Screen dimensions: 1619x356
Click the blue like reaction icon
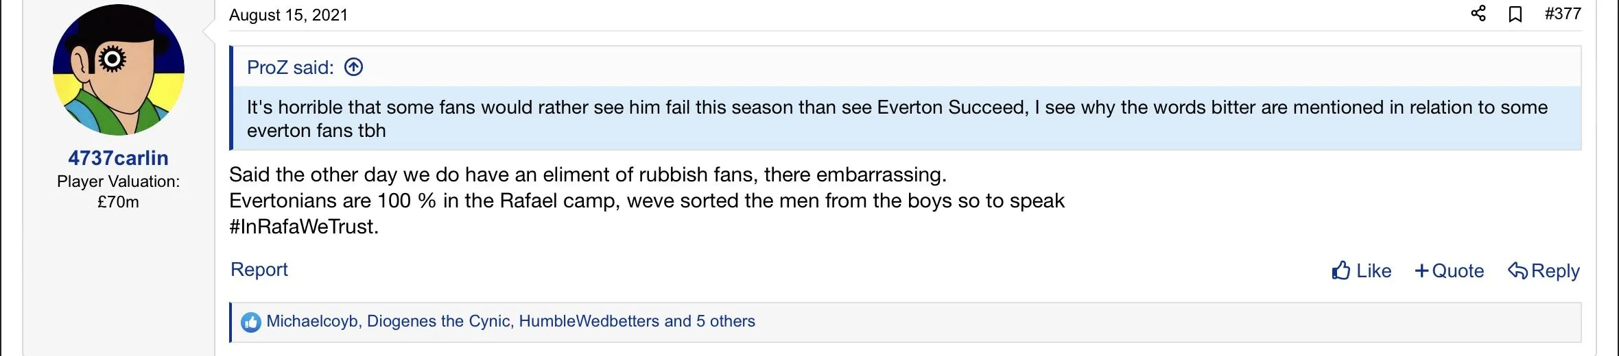click(251, 322)
